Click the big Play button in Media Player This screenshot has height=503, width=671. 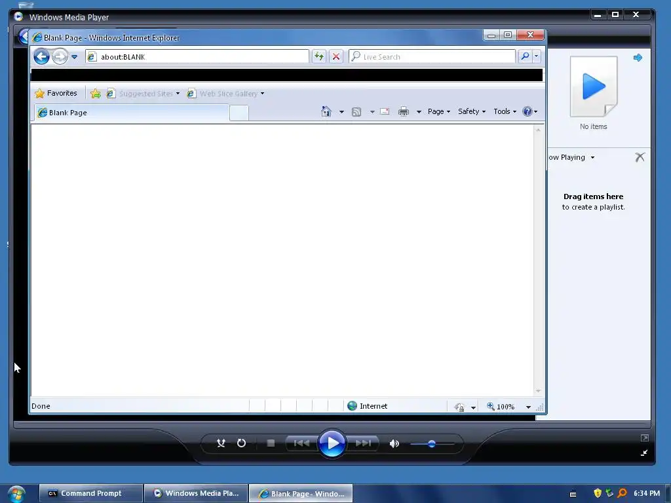332,443
